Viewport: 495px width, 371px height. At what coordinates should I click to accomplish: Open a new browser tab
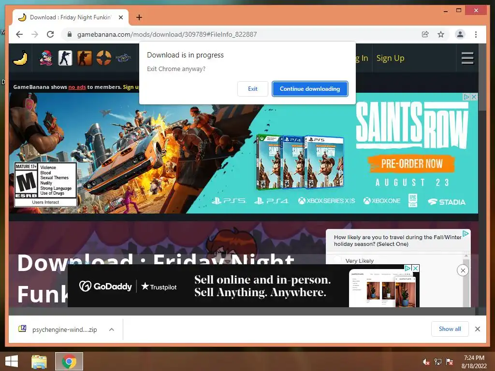pos(139,17)
